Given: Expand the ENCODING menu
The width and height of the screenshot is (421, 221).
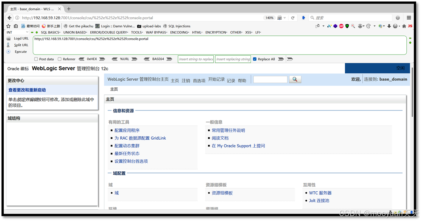Looking at the screenshot, I should [x=179, y=32].
